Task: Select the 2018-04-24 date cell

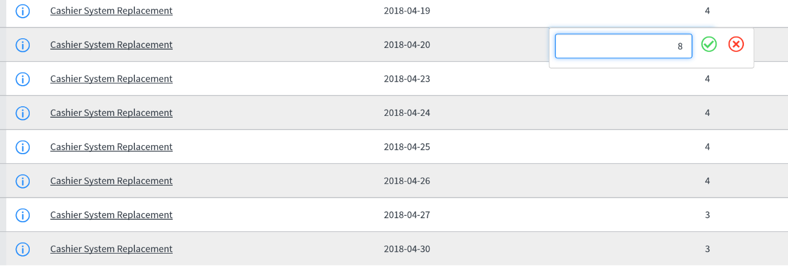Action: click(407, 113)
